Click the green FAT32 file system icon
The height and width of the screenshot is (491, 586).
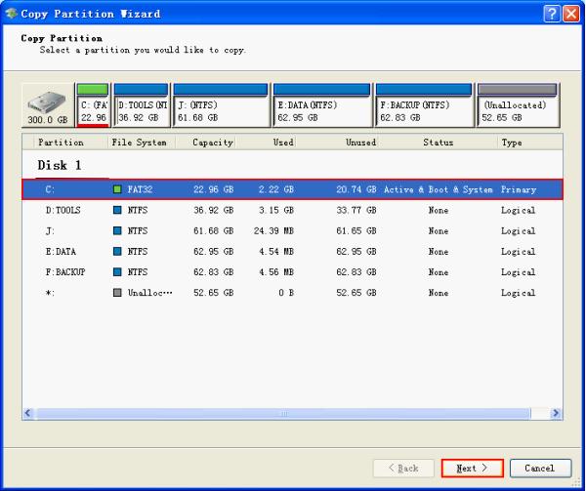117,189
